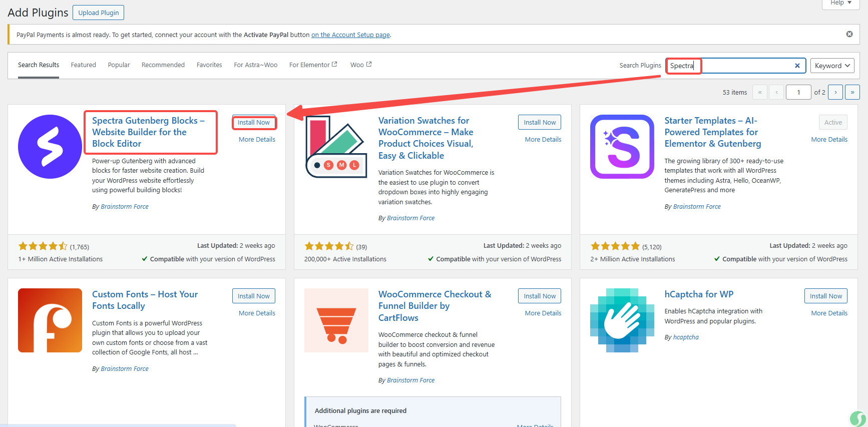Click the Starter Templates plugin icon
This screenshot has height=427, width=868.
point(622,147)
